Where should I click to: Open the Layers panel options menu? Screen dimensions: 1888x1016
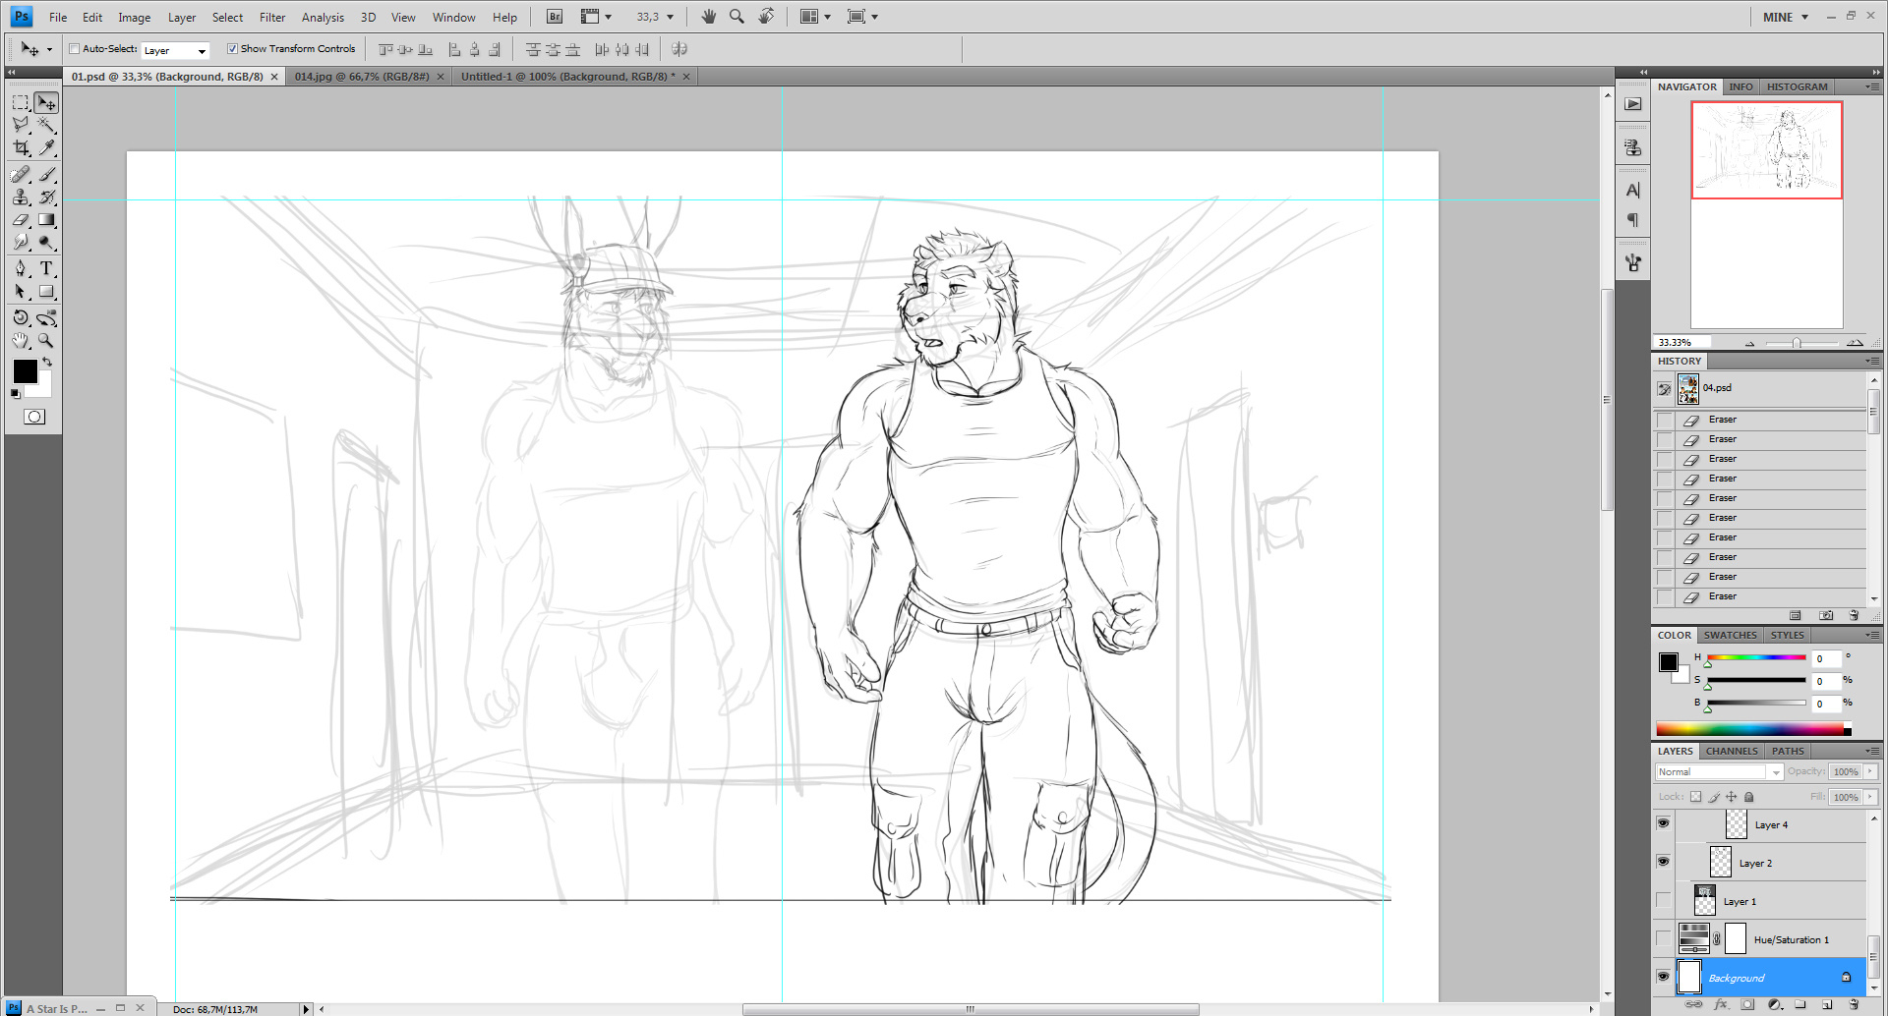pos(1872,752)
